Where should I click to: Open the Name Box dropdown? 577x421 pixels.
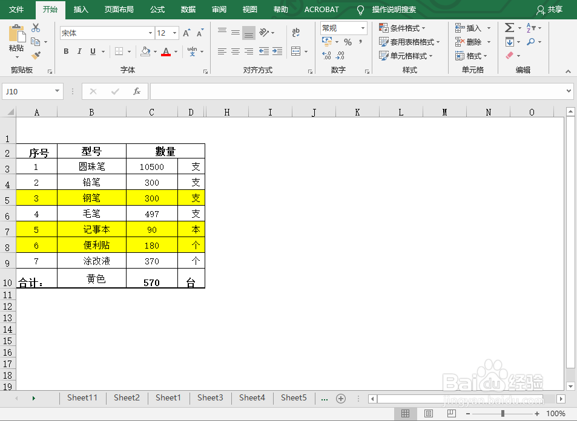point(56,91)
